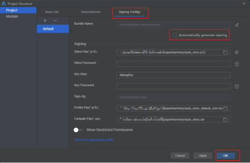The width and height of the screenshot is (250, 163).
Task: Toggle Show Restricted Permissions switch
Action: [78, 130]
